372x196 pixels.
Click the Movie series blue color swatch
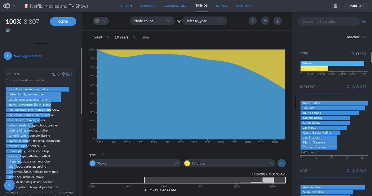pyautogui.click(x=92, y=163)
